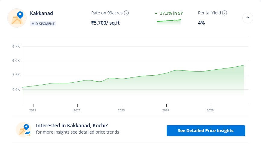The height and width of the screenshot is (145, 261).
Task: Click the ₹ 7K y-axis label
Action: pyautogui.click(x=16, y=47)
